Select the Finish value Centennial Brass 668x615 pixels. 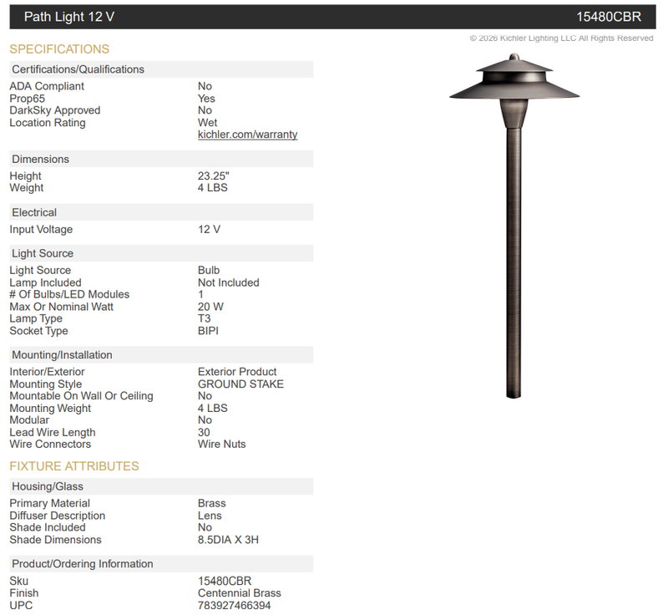(240, 592)
